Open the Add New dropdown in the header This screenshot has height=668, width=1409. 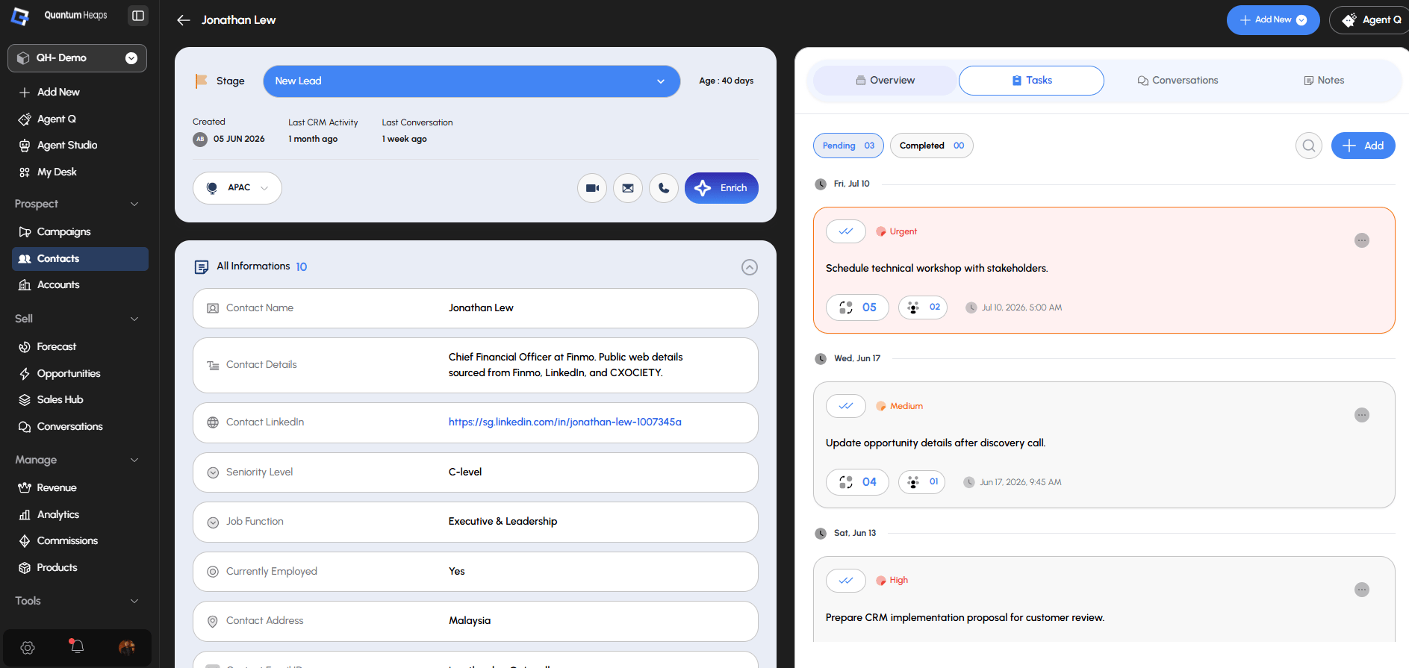click(1273, 20)
